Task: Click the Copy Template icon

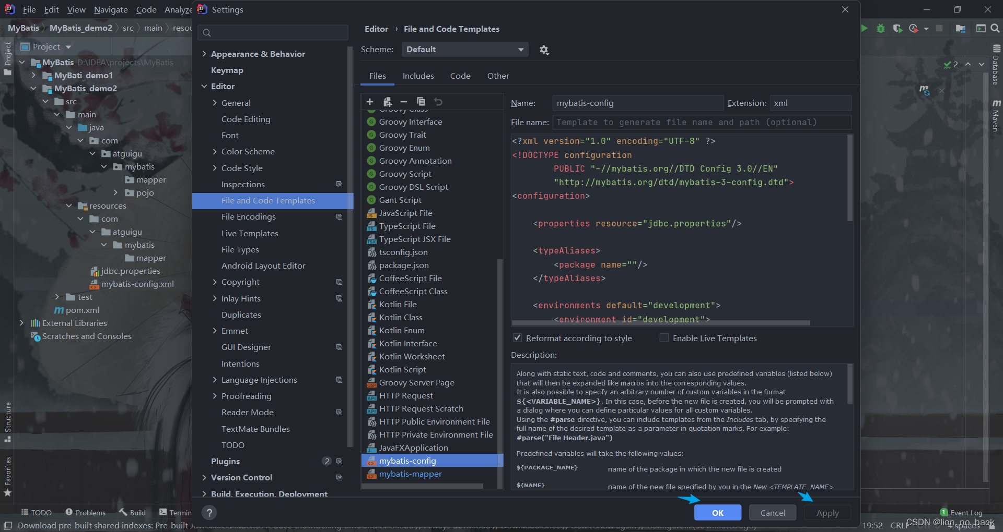Action: click(421, 102)
